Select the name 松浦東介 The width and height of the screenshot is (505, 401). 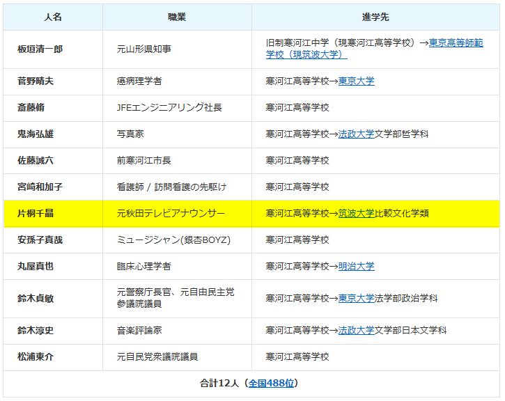[36, 356]
